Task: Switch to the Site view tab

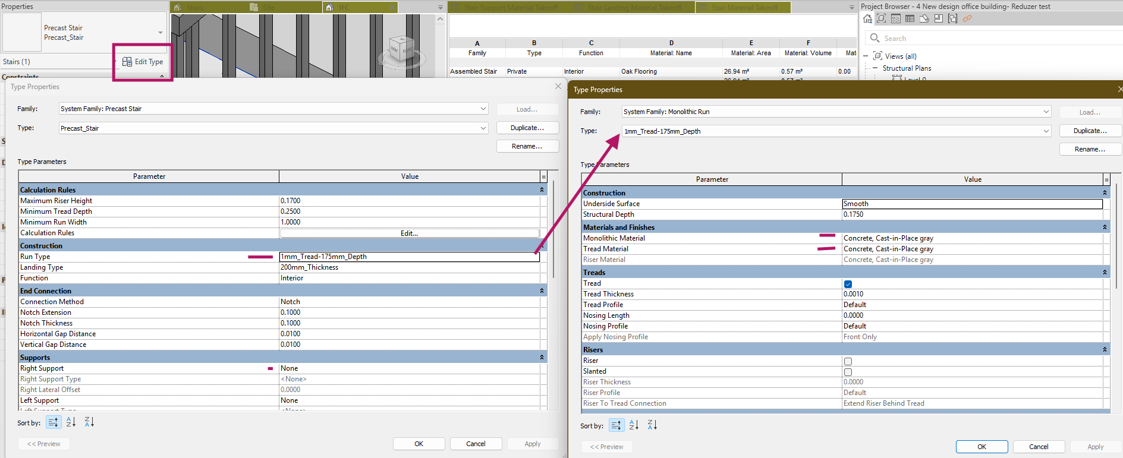Action: pyautogui.click(x=284, y=7)
